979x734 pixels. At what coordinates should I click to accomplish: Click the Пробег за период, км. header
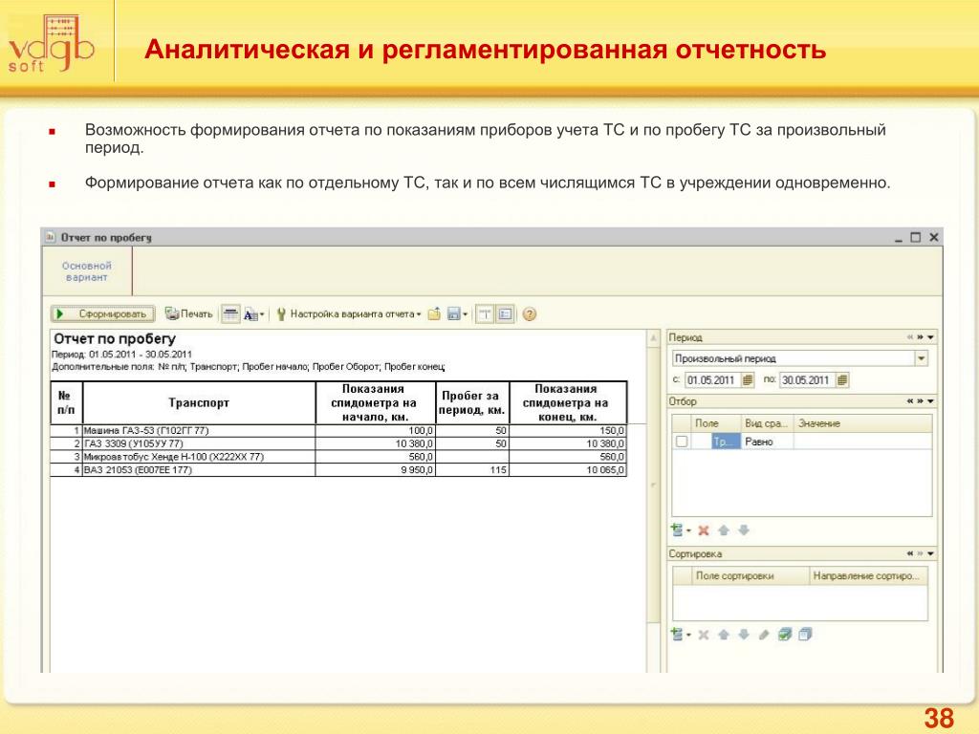click(472, 403)
